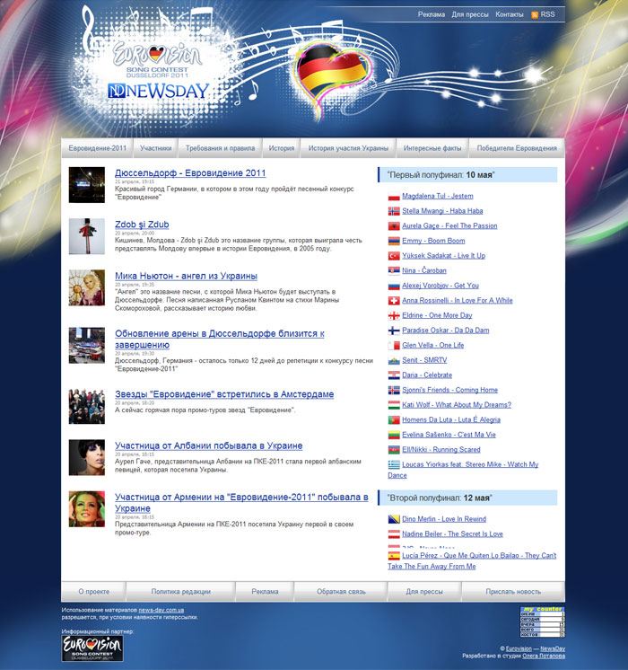Click the San Marino flag beside Senit
This screenshot has width=628, height=670.
pos(394,361)
